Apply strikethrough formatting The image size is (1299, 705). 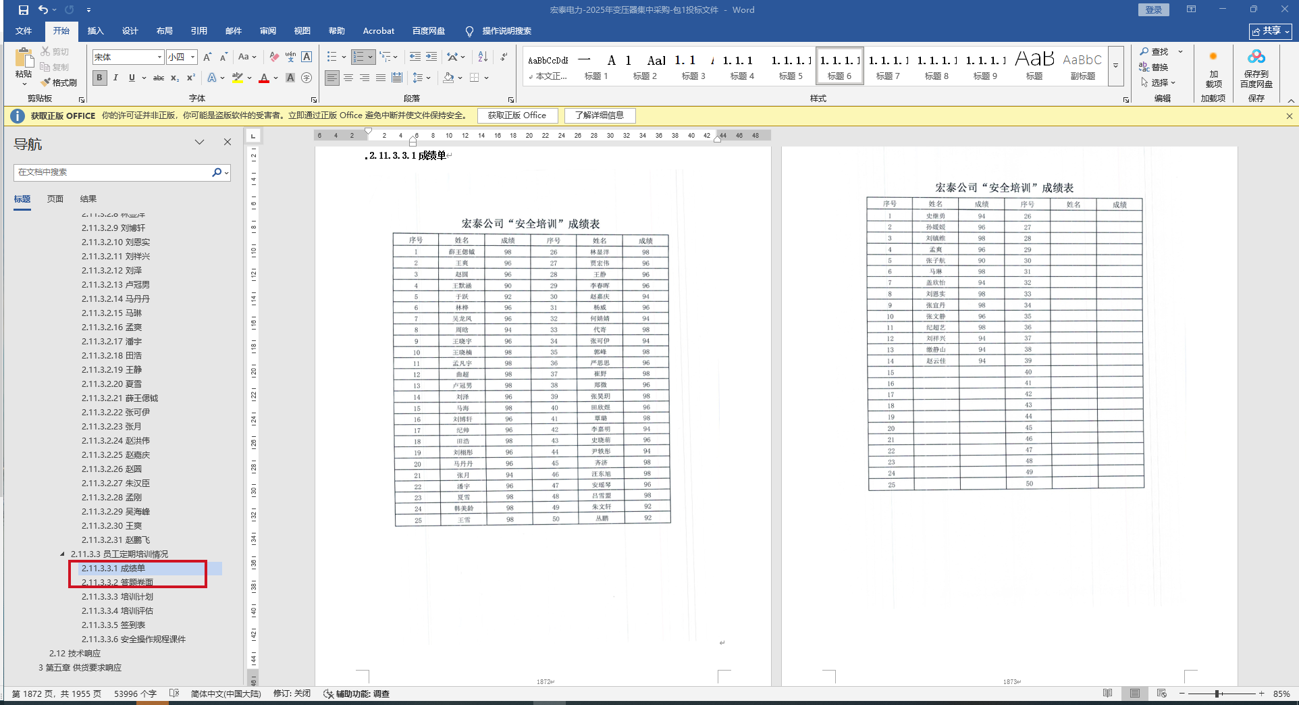pos(159,78)
